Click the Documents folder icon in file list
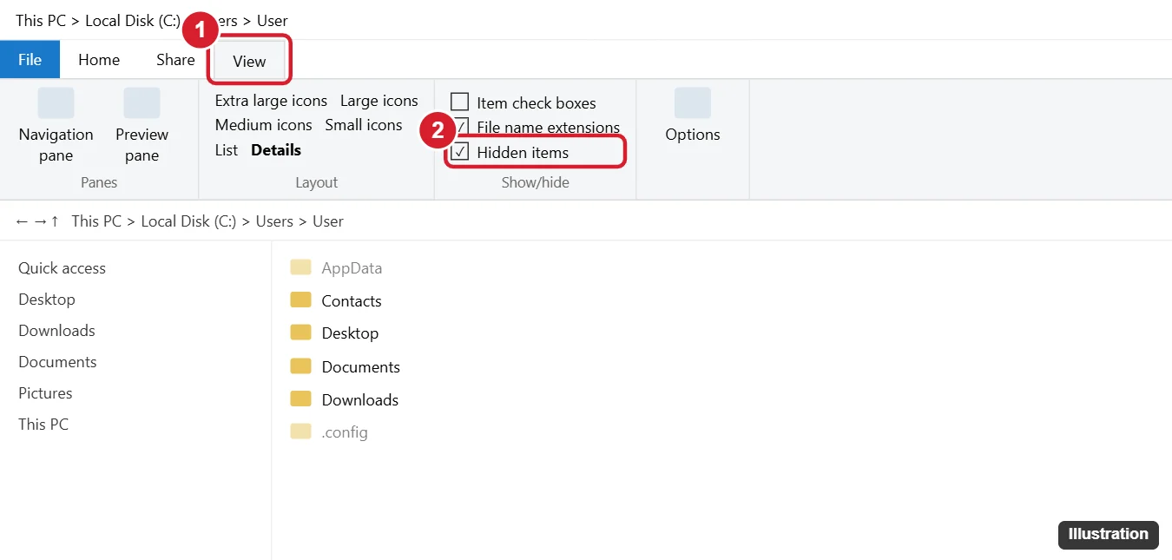This screenshot has height=560, width=1172. (x=300, y=366)
